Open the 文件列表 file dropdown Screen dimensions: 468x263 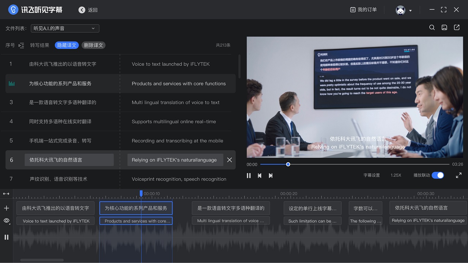(x=65, y=28)
